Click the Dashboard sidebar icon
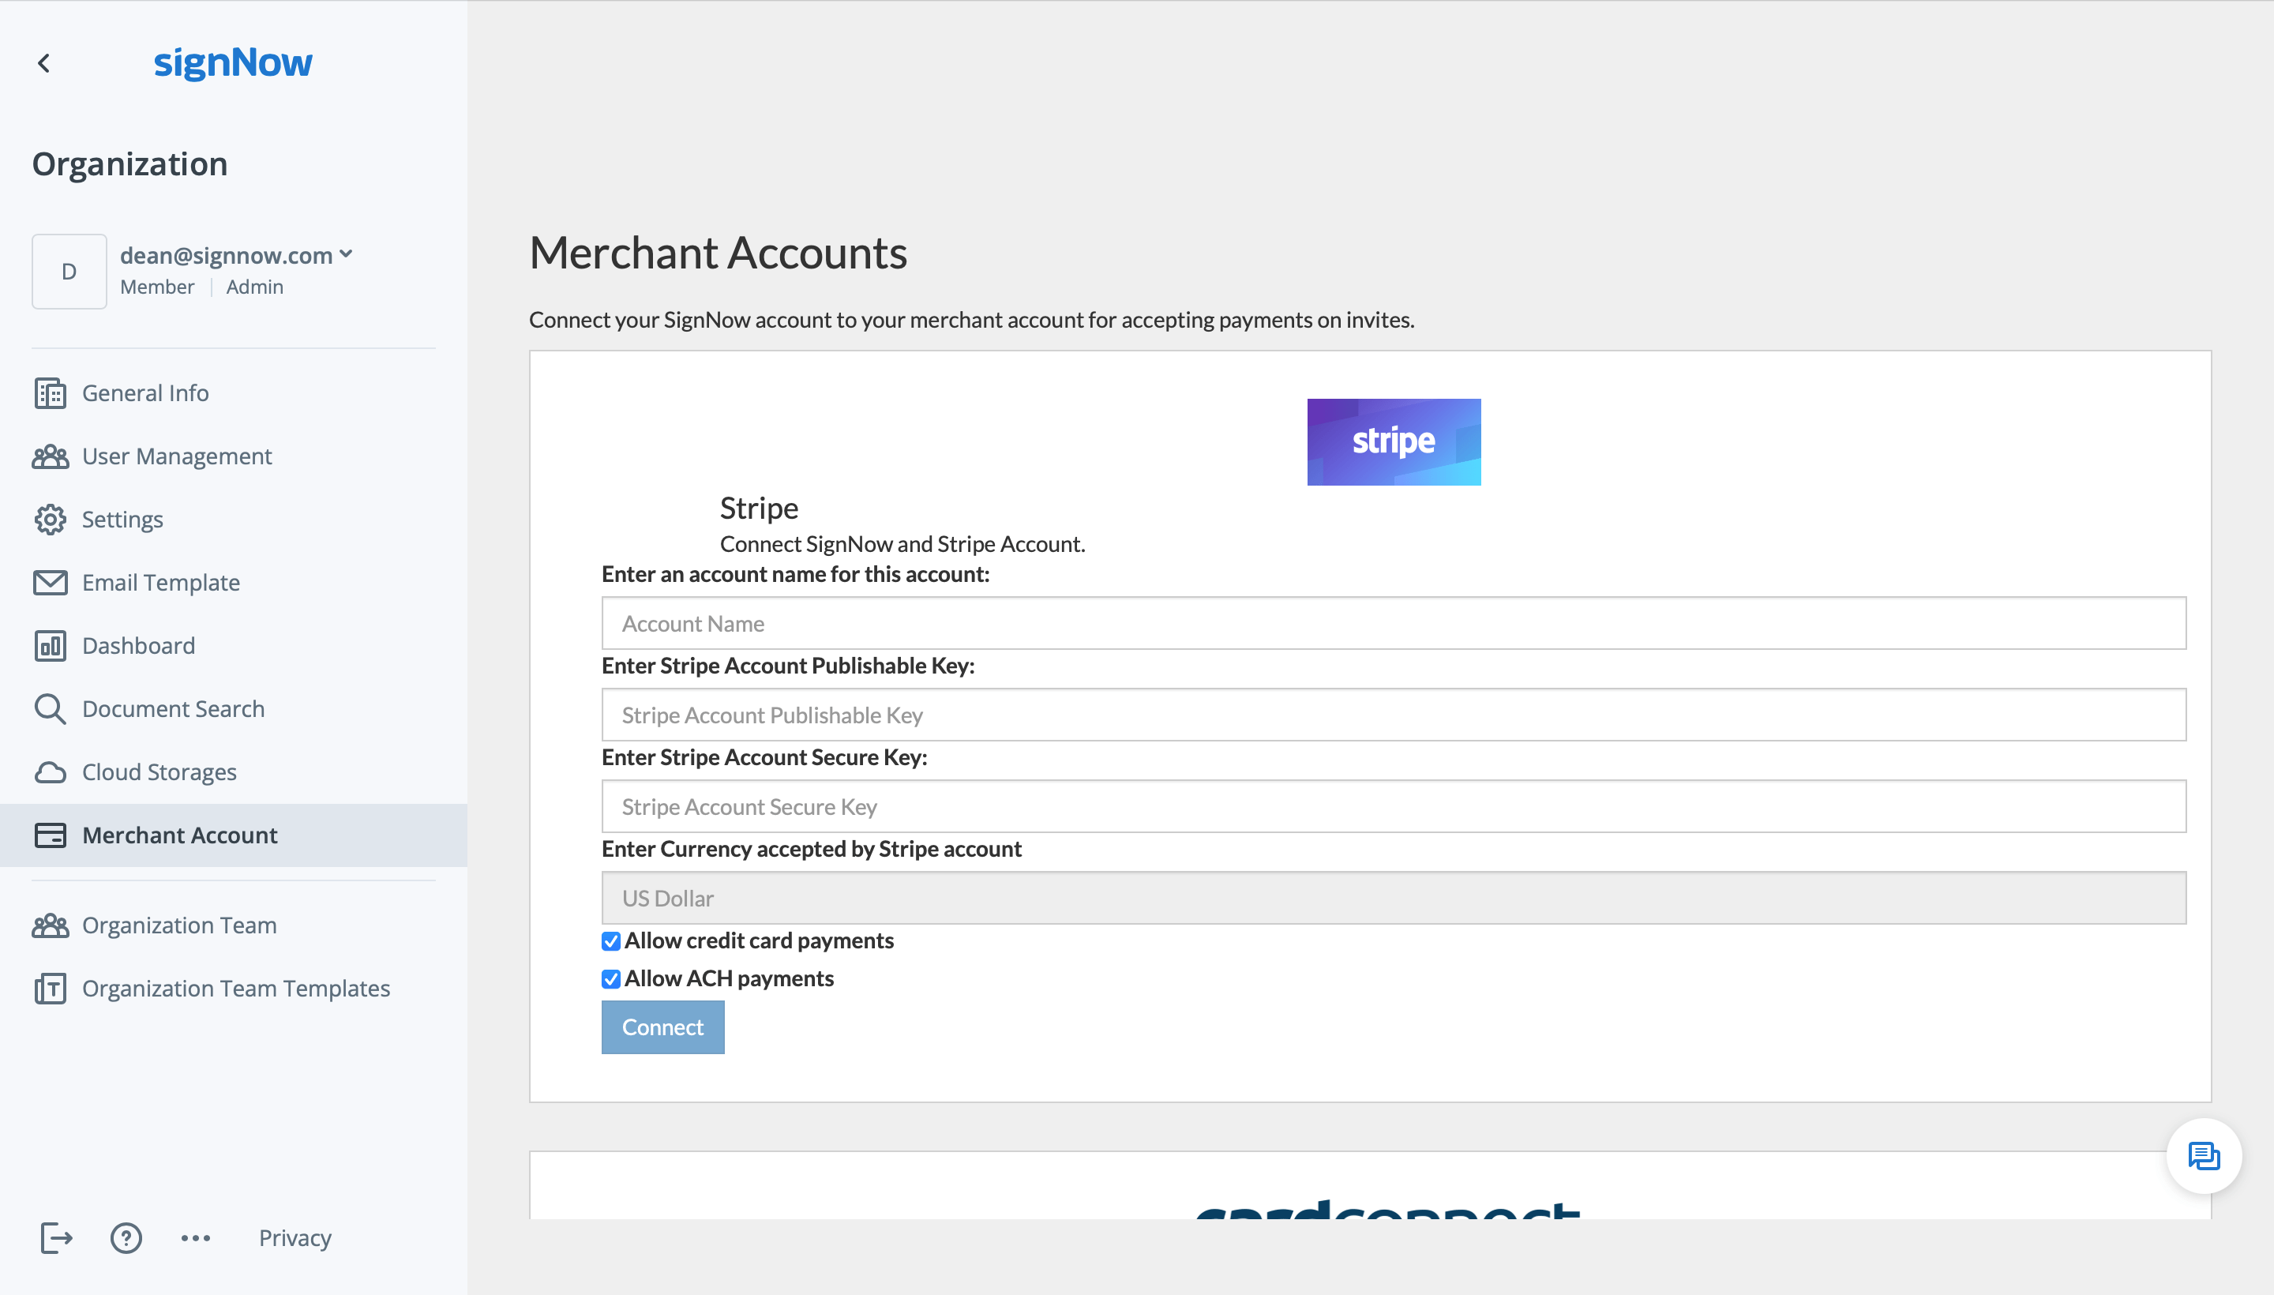2274x1295 pixels. click(x=51, y=645)
